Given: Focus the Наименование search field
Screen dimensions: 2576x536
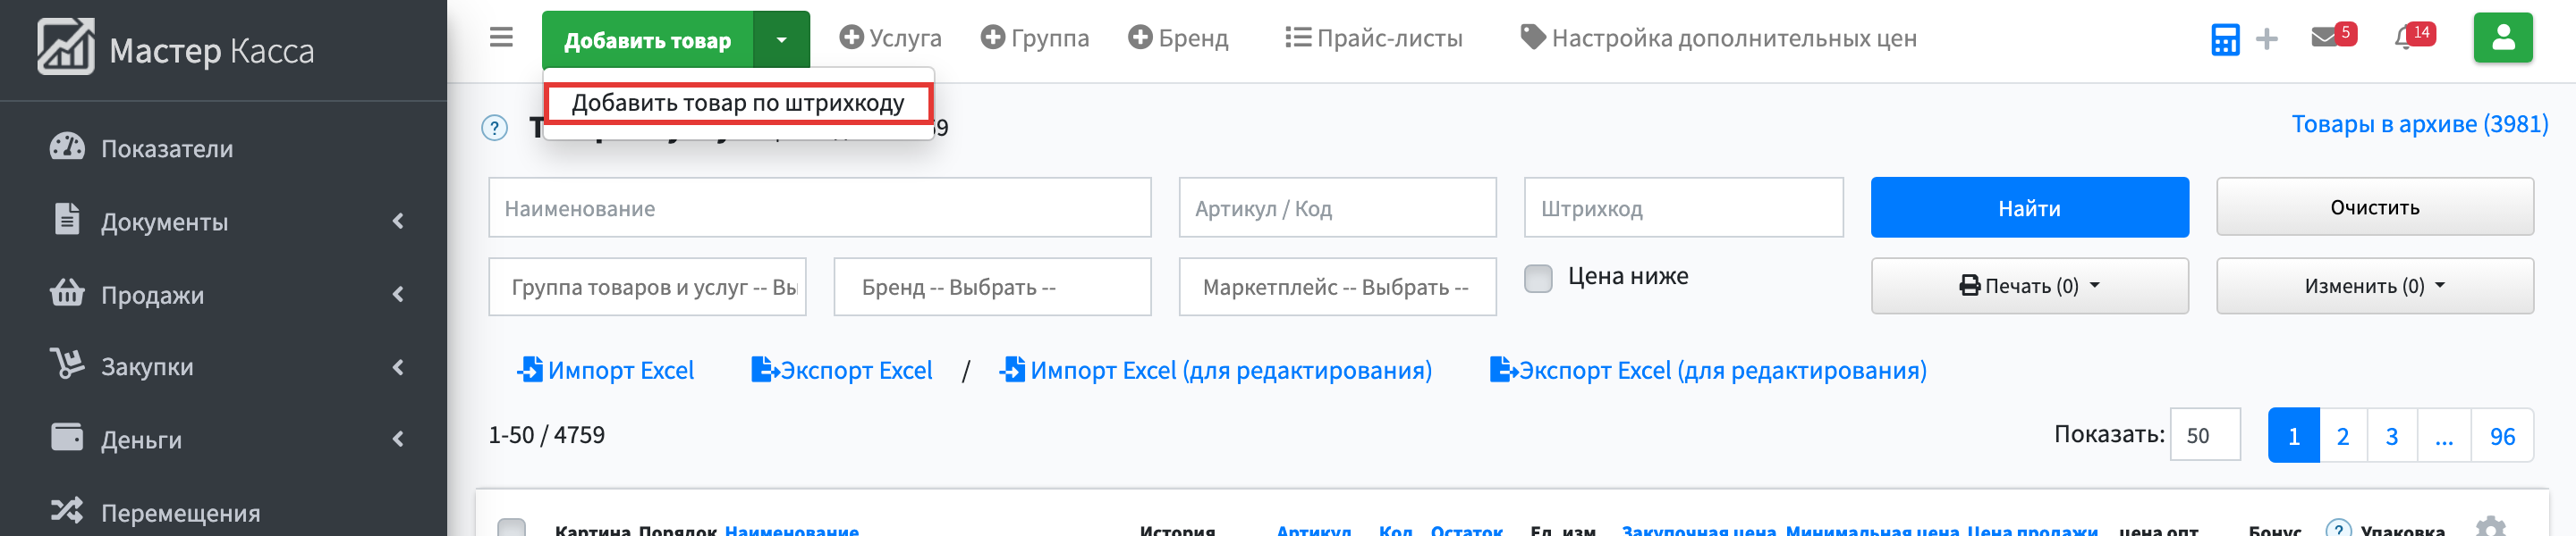Looking at the screenshot, I should 820,207.
